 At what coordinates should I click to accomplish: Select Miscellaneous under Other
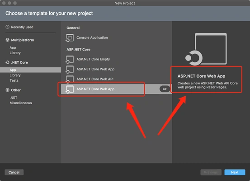coord(21,103)
